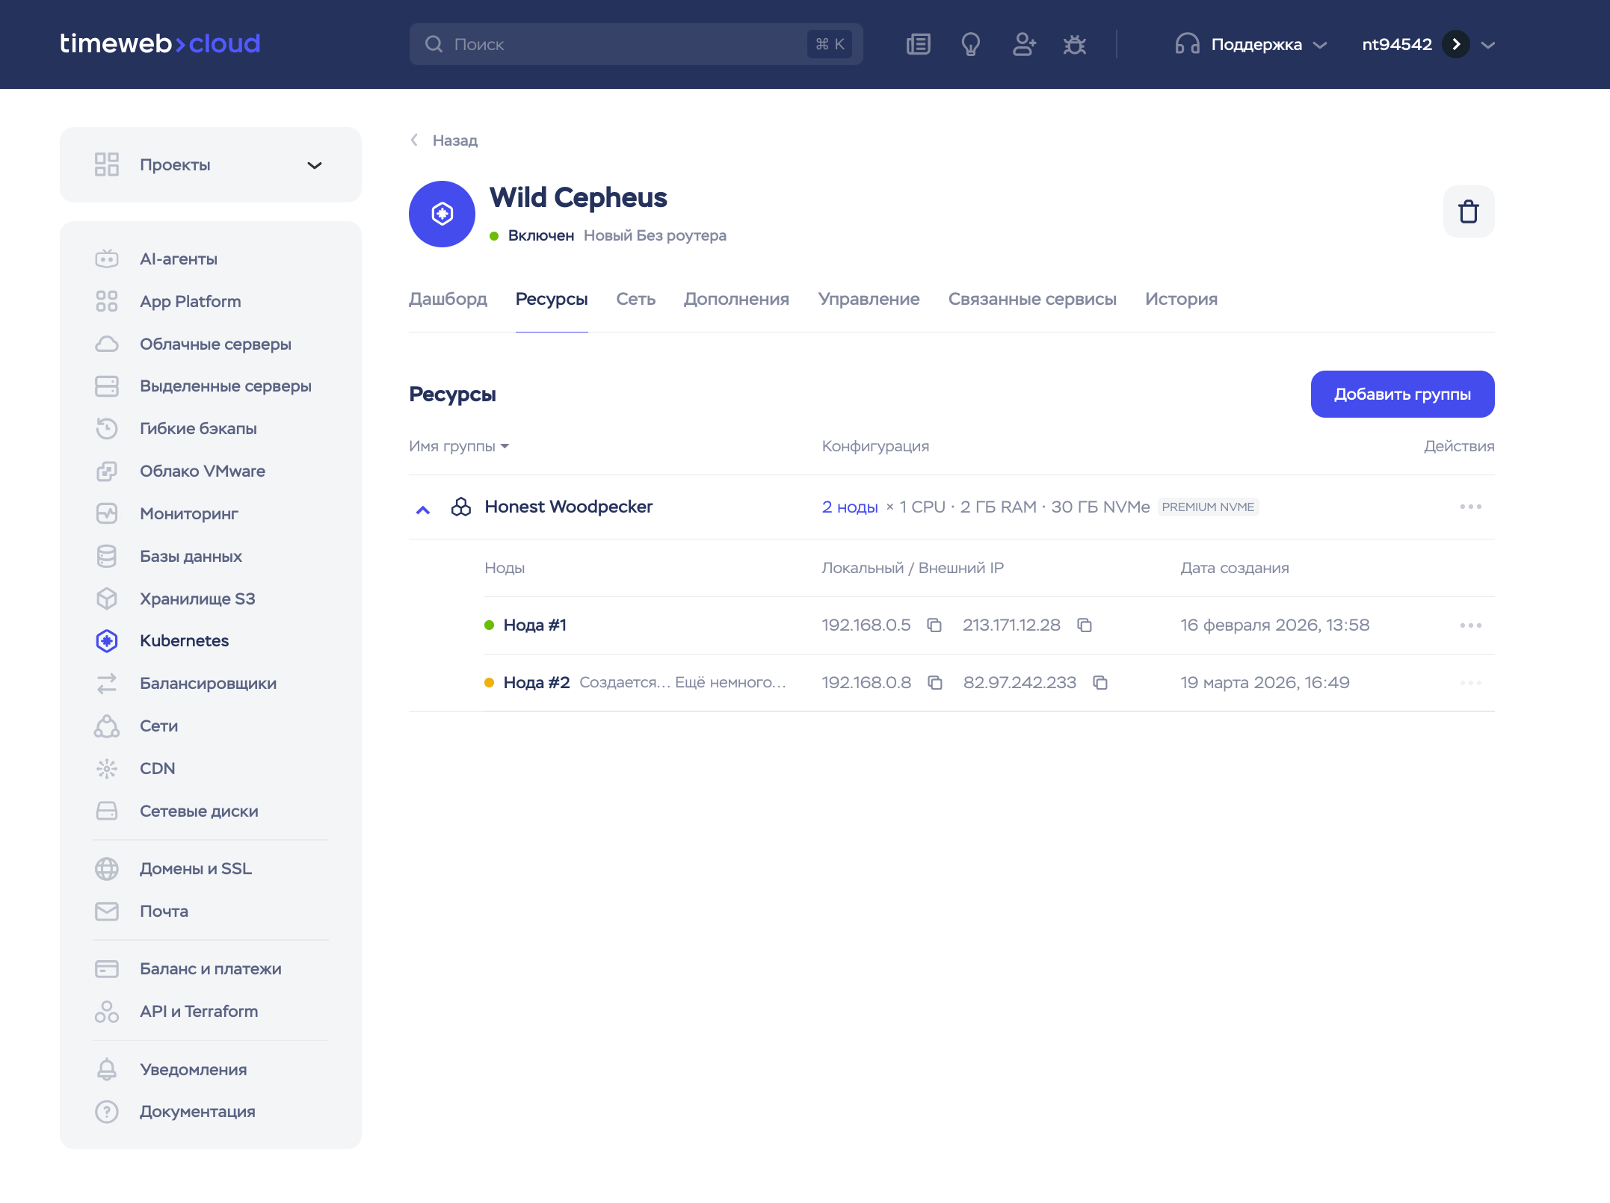Image resolution: width=1610 pixels, height=1203 pixels.
Task: Copy local IP 192.168.0.5
Action: pyautogui.click(x=934, y=625)
